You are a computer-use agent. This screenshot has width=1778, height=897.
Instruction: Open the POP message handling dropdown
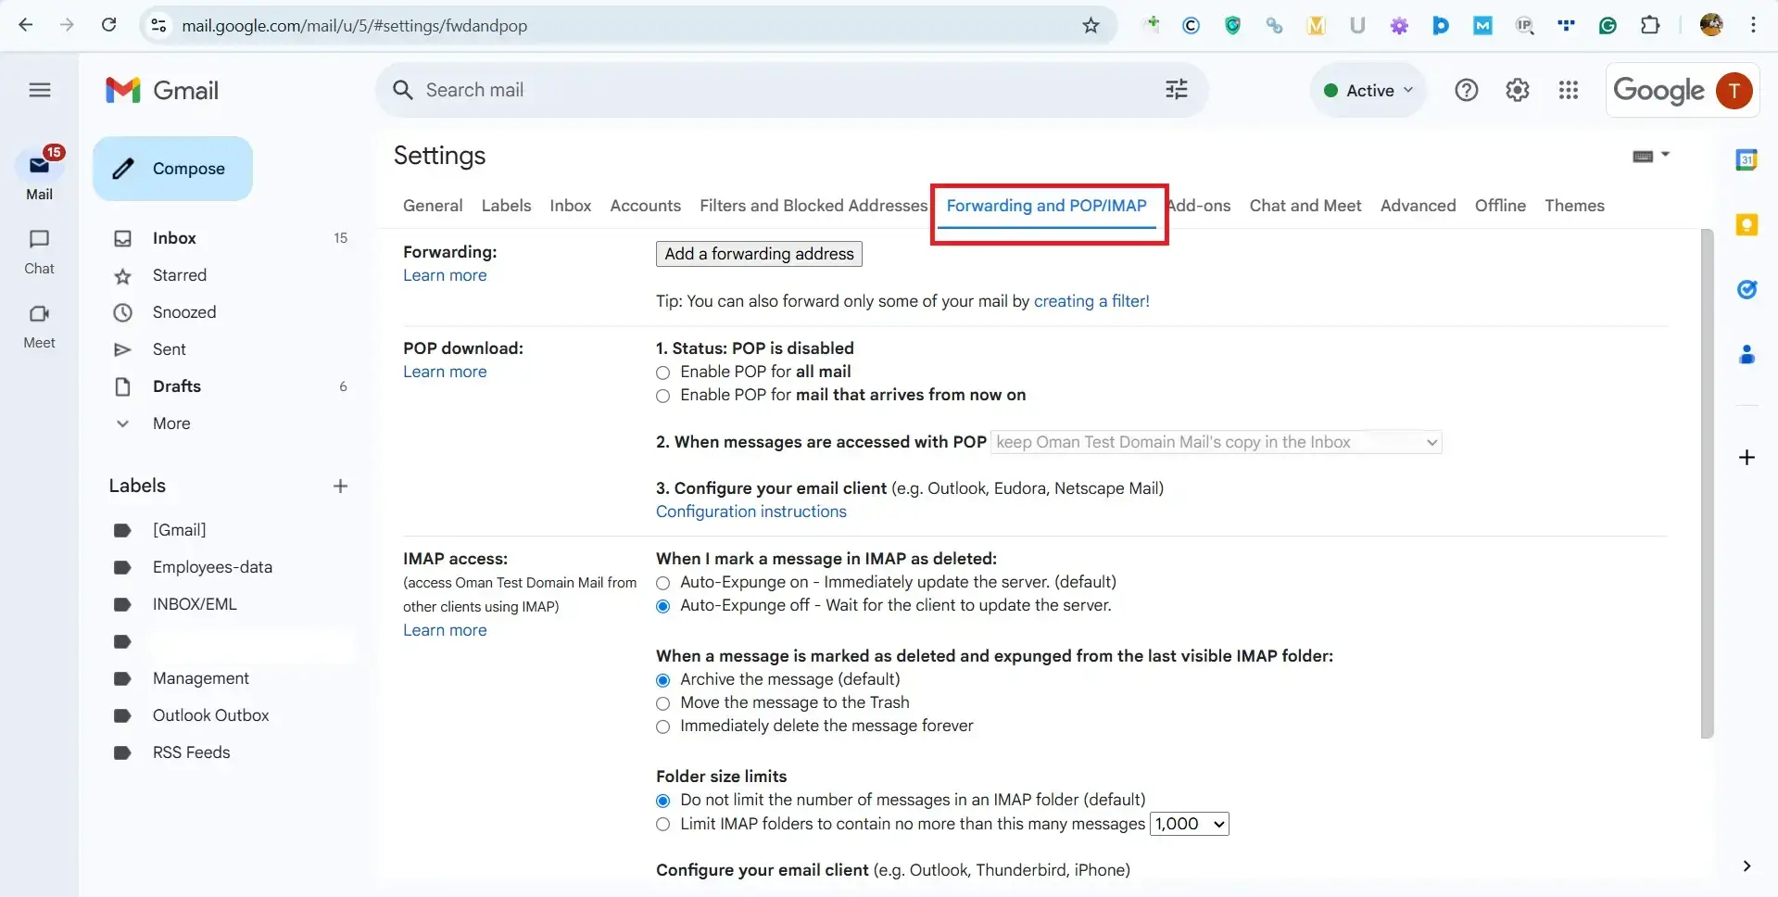(x=1215, y=442)
